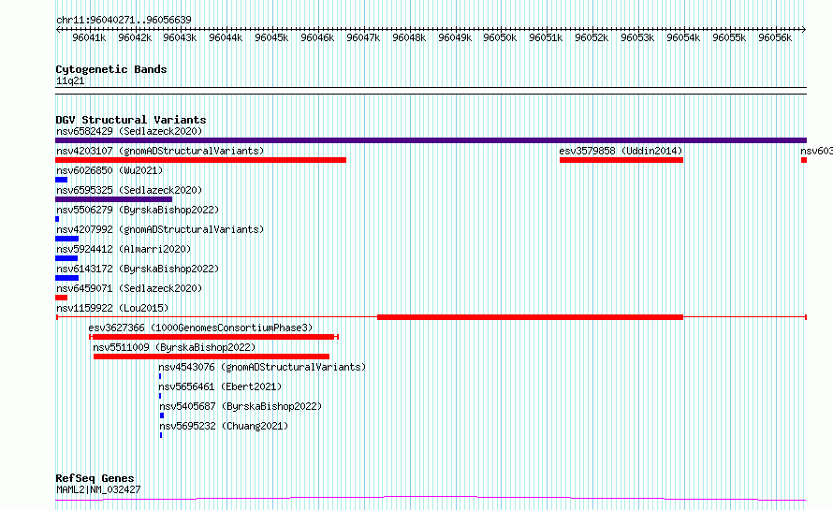The width and height of the screenshot is (833, 510).
Task: Open nsv4543076 (gnomADStructuralVariants) label
Action: tap(262, 367)
